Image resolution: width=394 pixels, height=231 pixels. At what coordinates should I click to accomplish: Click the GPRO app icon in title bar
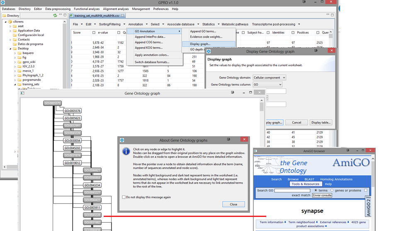tap(3, 2)
